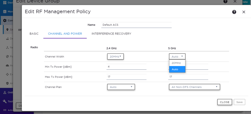This screenshot has width=251, height=114.
Task: Close the Edit RF Management Policy dialog
Action: pos(243,12)
